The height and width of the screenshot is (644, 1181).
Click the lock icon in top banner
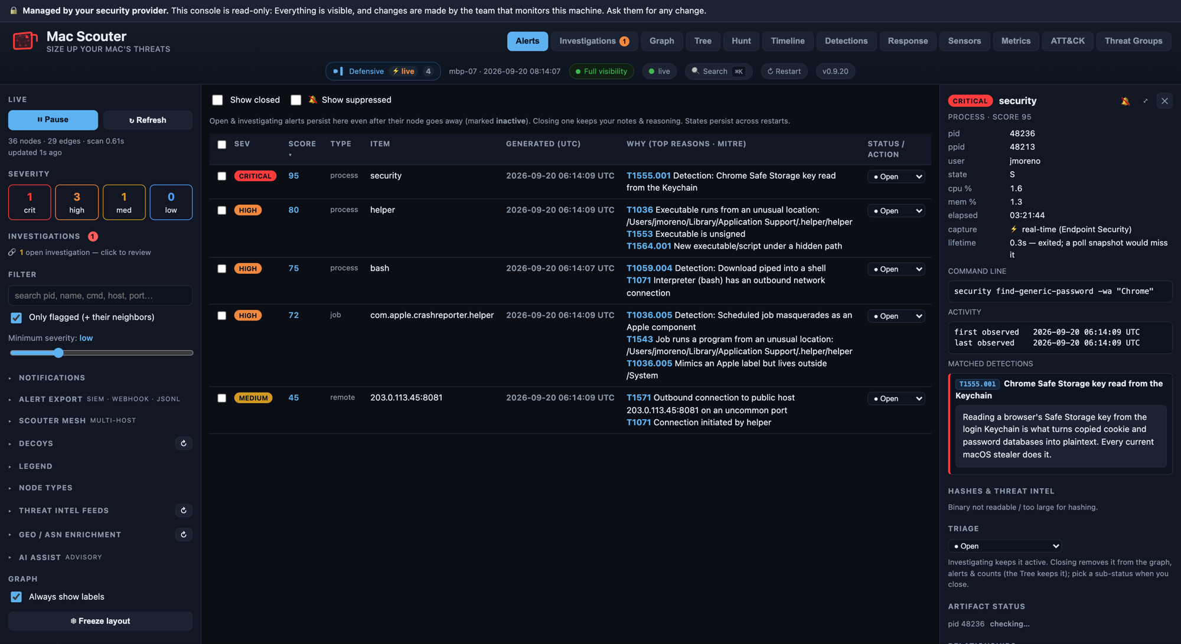14,11
